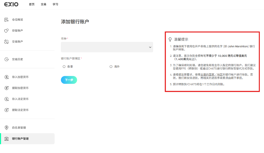Open 学习 in top navigation
The width and height of the screenshot is (264, 153).
tap(55, 4)
